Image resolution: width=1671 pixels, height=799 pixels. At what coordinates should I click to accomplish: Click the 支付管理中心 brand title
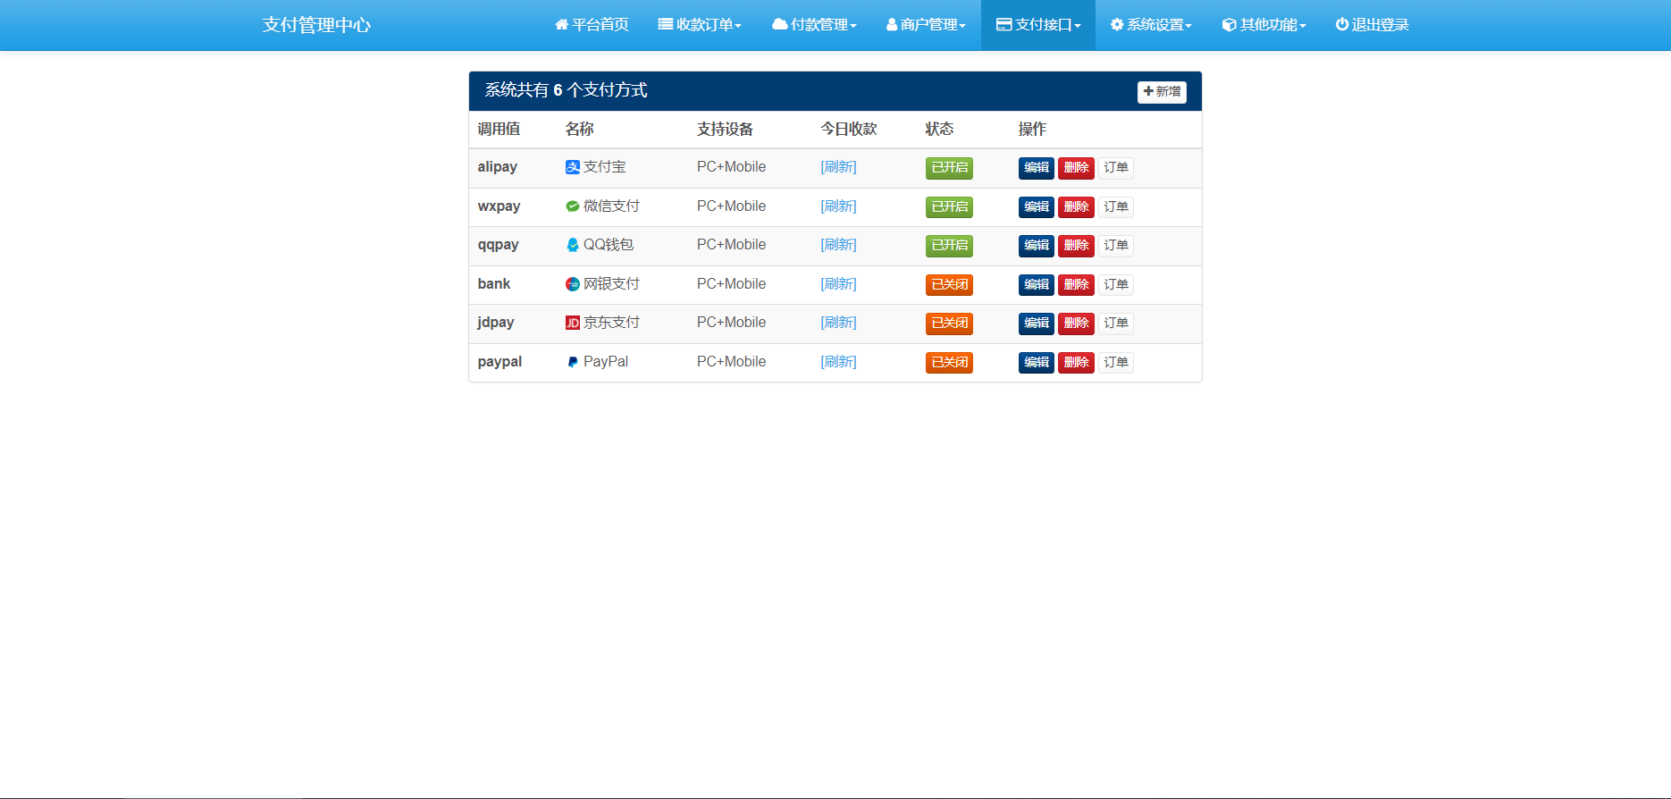(316, 25)
